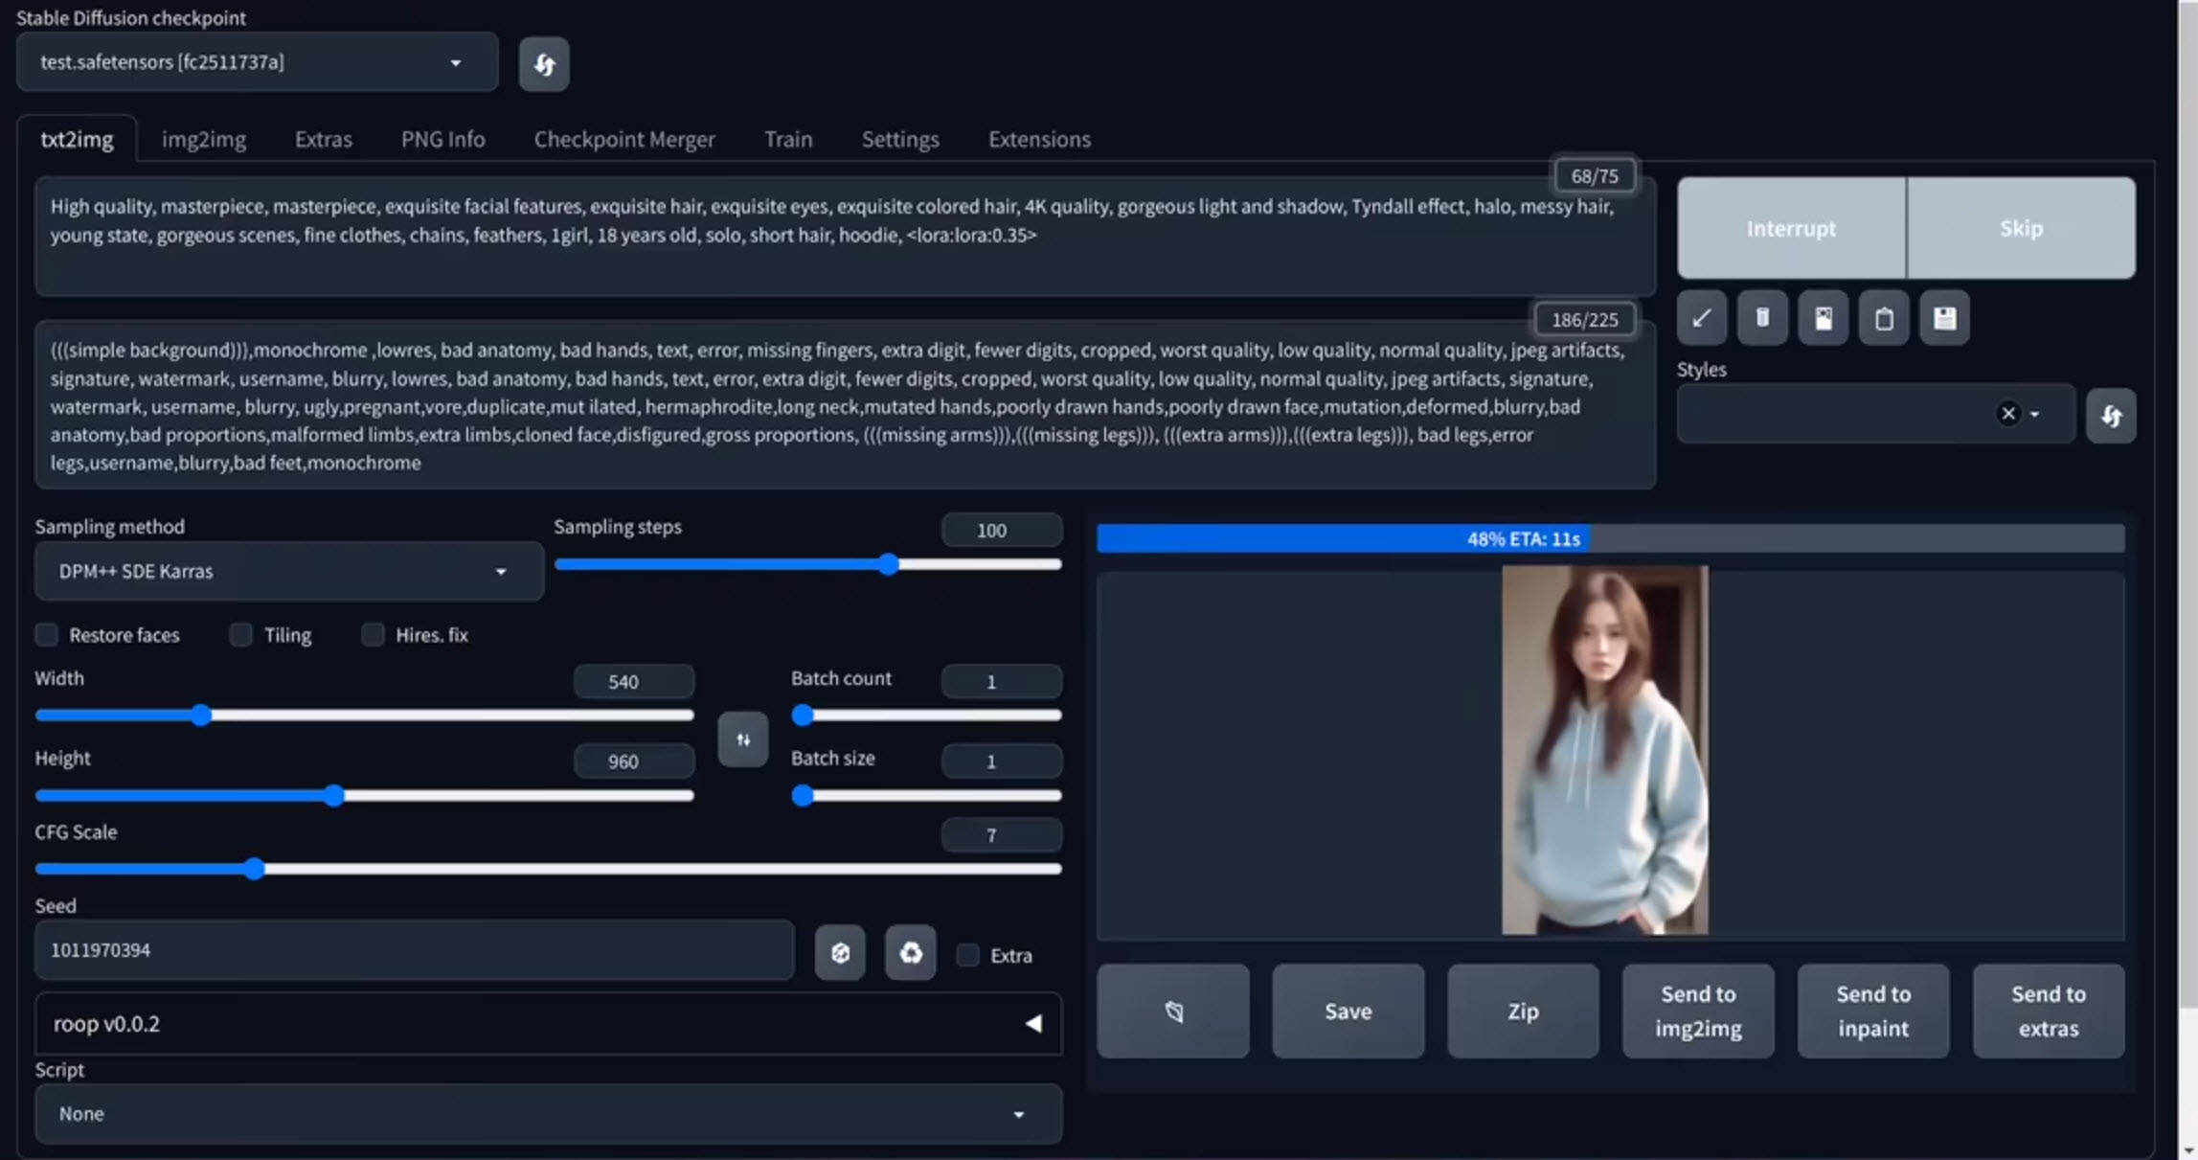
Task: Enable the Restore faces checkbox
Action: pyautogui.click(x=47, y=634)
